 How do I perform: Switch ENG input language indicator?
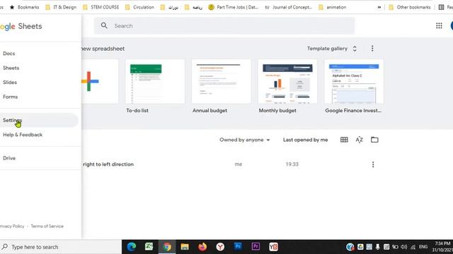423,247
